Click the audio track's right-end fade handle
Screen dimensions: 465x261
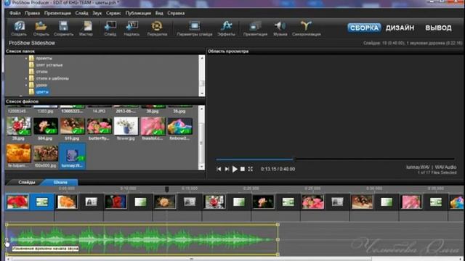[278, 239]
